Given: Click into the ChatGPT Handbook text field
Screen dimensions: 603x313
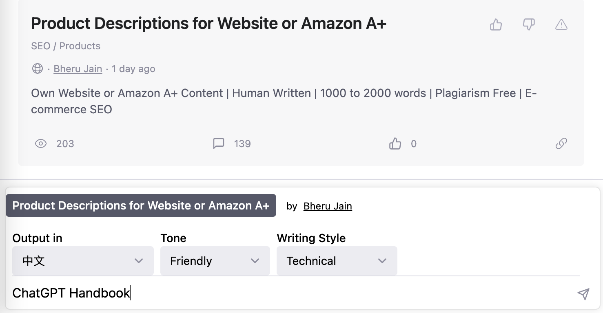Looking at the screenshot, I should [x=286, y=293].
